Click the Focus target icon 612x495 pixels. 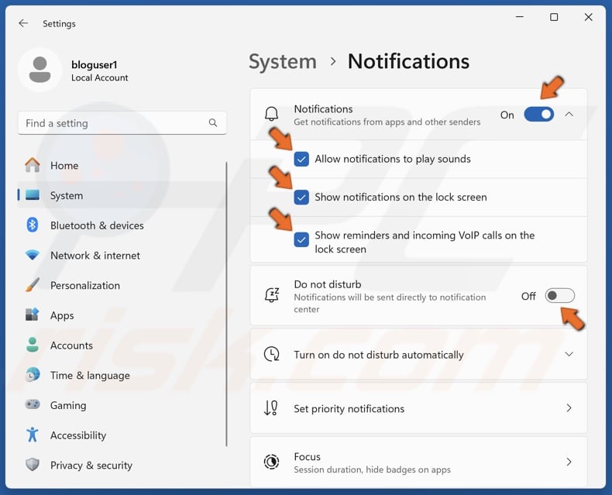tap(271, 462)
